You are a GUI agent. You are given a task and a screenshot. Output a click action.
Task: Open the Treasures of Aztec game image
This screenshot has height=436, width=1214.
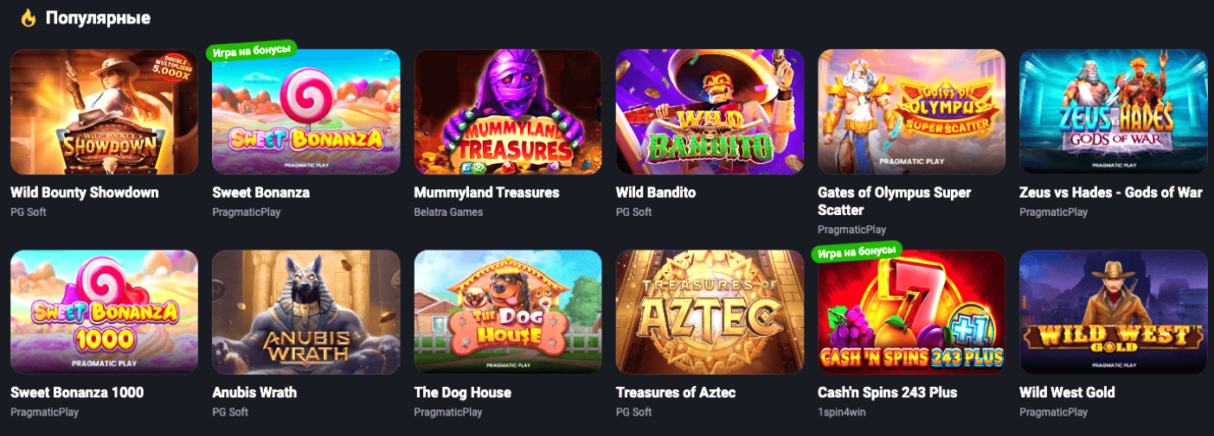[x=710, y=313]
